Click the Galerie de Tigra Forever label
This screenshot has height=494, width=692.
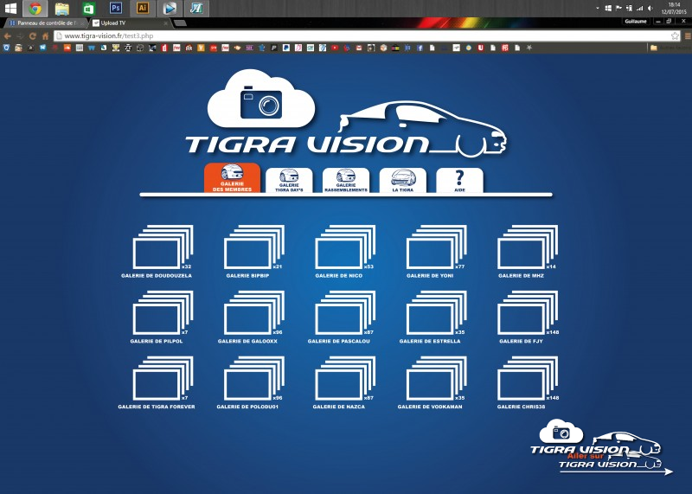[157, 407]
